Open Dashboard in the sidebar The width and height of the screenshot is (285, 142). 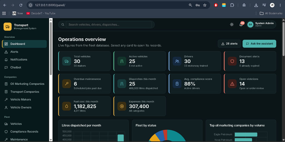point(24,44)
